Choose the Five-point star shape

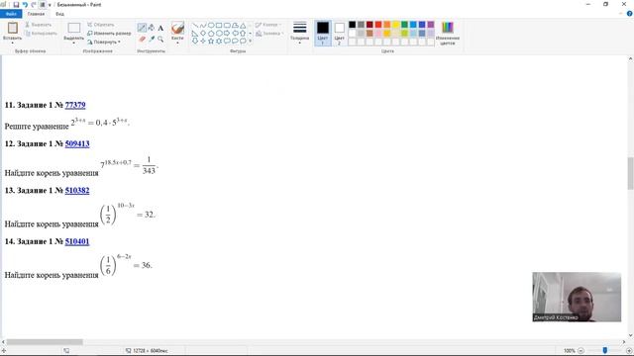tap(211, 41)
